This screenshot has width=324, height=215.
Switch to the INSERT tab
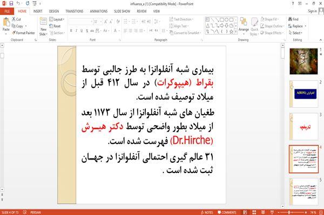coord(38,11)
